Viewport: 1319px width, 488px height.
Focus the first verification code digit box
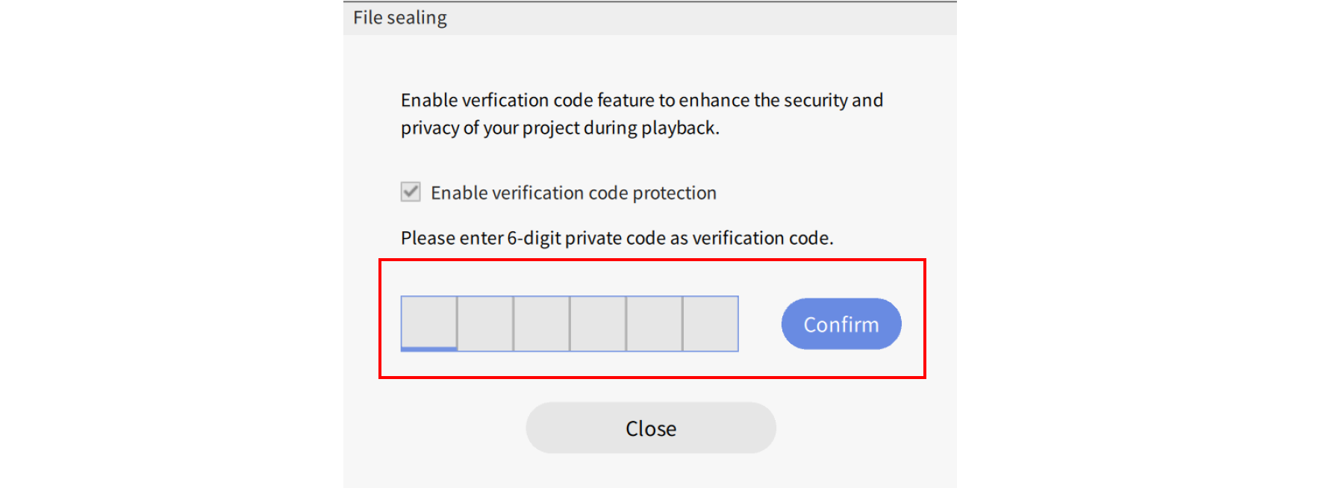tap(429, 322)
